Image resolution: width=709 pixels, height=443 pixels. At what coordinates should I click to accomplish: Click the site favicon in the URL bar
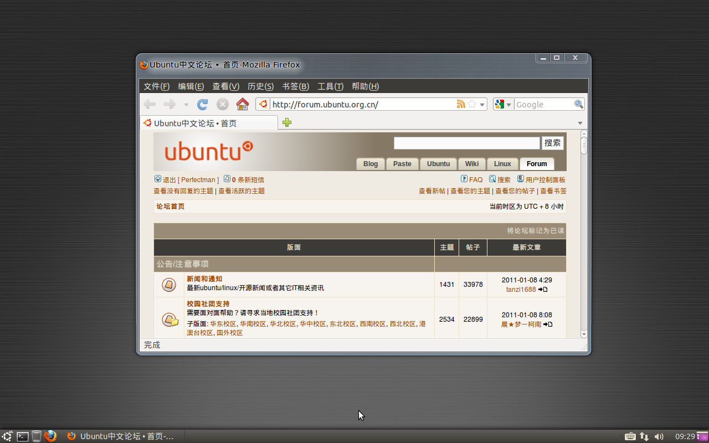[263, 104]
